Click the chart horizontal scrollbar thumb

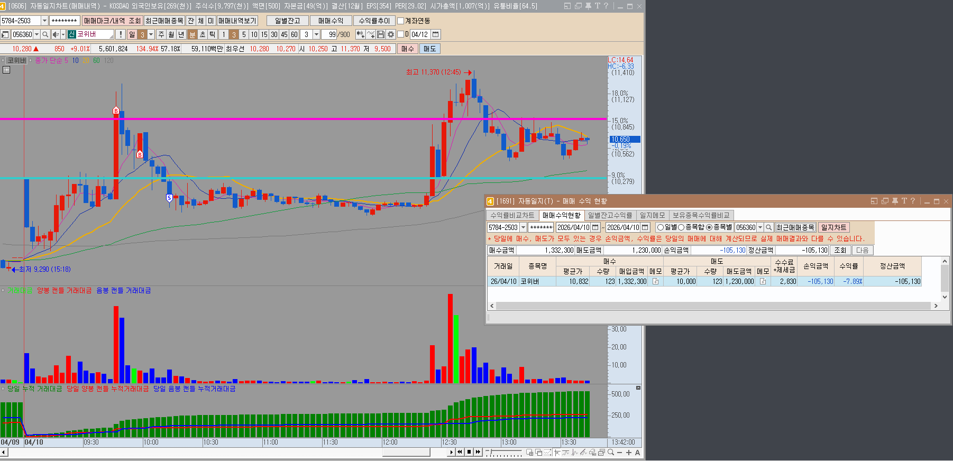[406, 453]
